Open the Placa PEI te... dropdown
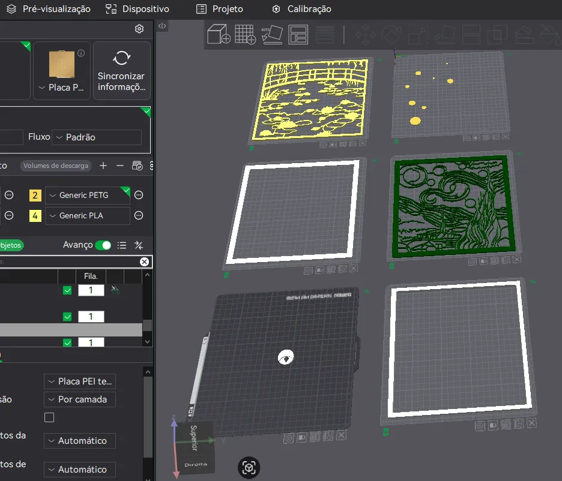 point(80,381)
